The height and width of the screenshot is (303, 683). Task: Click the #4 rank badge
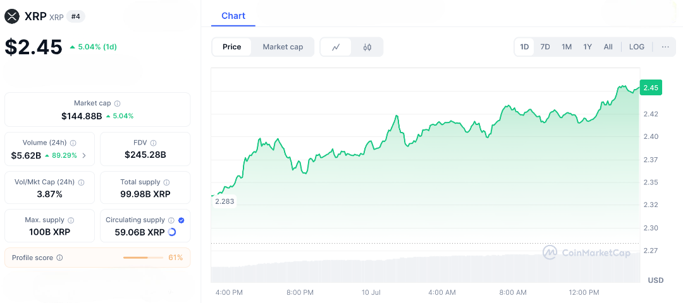pyautogui.click(x=76, y=16)
